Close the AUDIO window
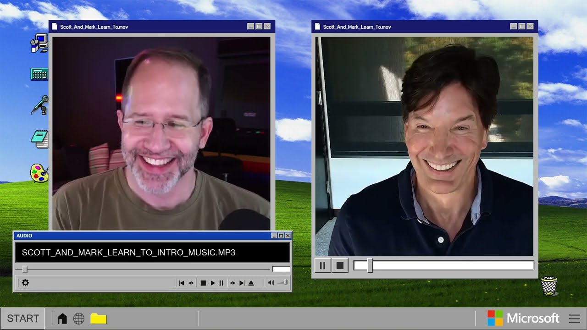 [x=288, y=236]
